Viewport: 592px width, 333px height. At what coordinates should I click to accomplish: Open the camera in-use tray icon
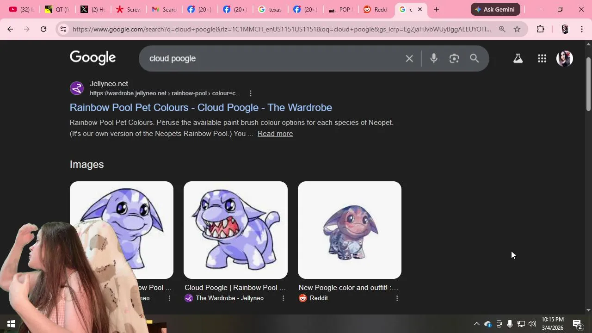tap(499, 324)
